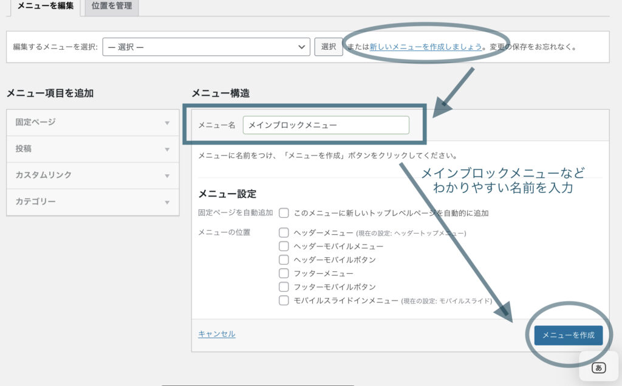Expand the カテゴリー accordion section
The image size is (622, 386).
tap(92, 201)
